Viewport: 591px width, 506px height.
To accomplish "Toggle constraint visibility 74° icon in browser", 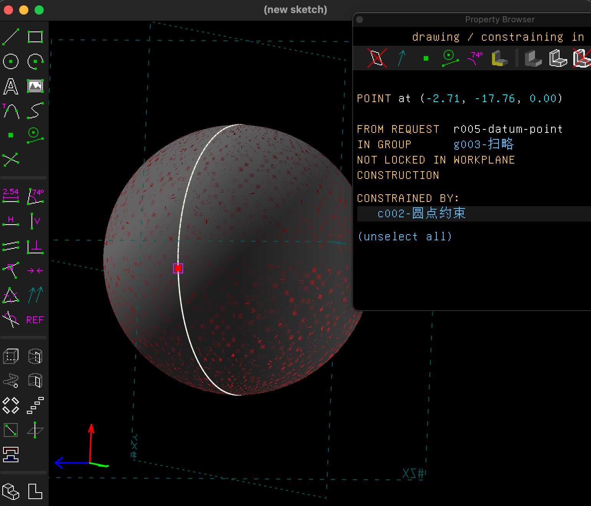I will (475, 58).
